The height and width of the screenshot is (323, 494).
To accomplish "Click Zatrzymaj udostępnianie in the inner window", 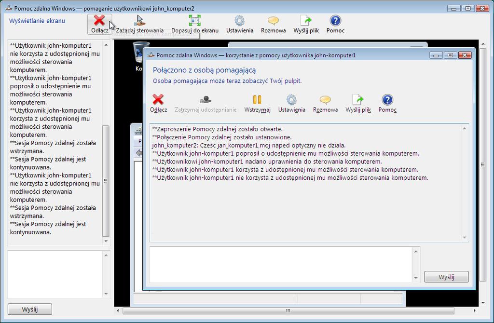I will 206,103.
